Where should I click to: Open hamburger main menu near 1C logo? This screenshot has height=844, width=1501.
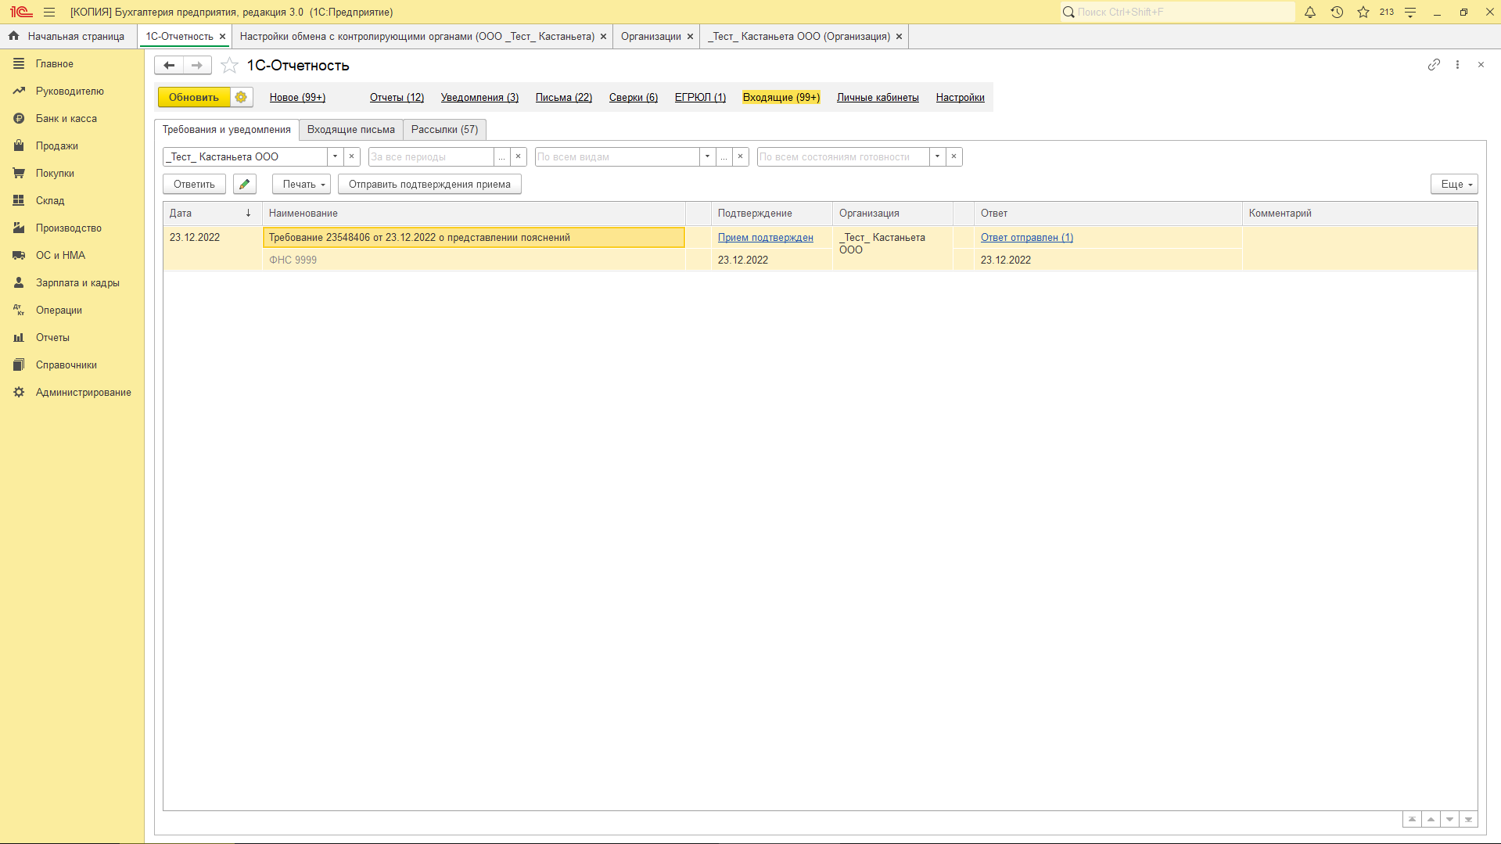coord(49,13)
